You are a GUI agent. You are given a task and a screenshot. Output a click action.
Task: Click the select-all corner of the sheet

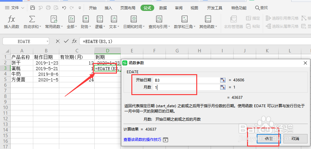pos(5,51)
